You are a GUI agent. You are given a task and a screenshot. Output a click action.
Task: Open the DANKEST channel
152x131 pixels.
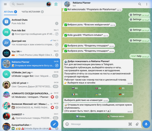[x=30, y=116]
